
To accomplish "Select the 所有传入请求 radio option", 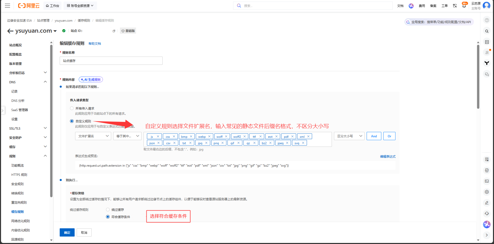I will click(72, 108).
